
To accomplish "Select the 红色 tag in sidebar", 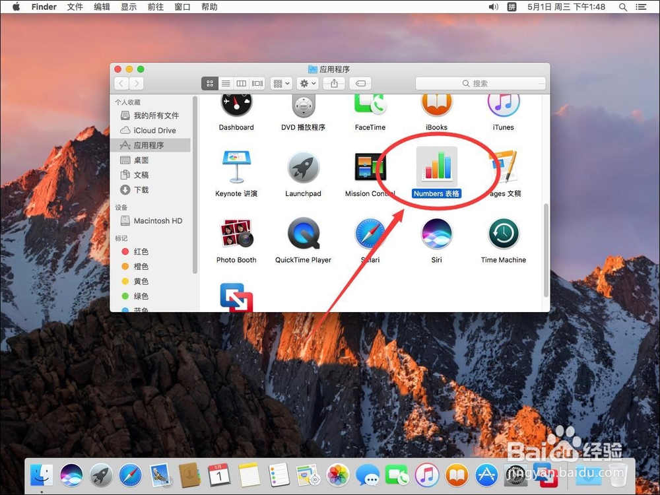I will point(150,251).
